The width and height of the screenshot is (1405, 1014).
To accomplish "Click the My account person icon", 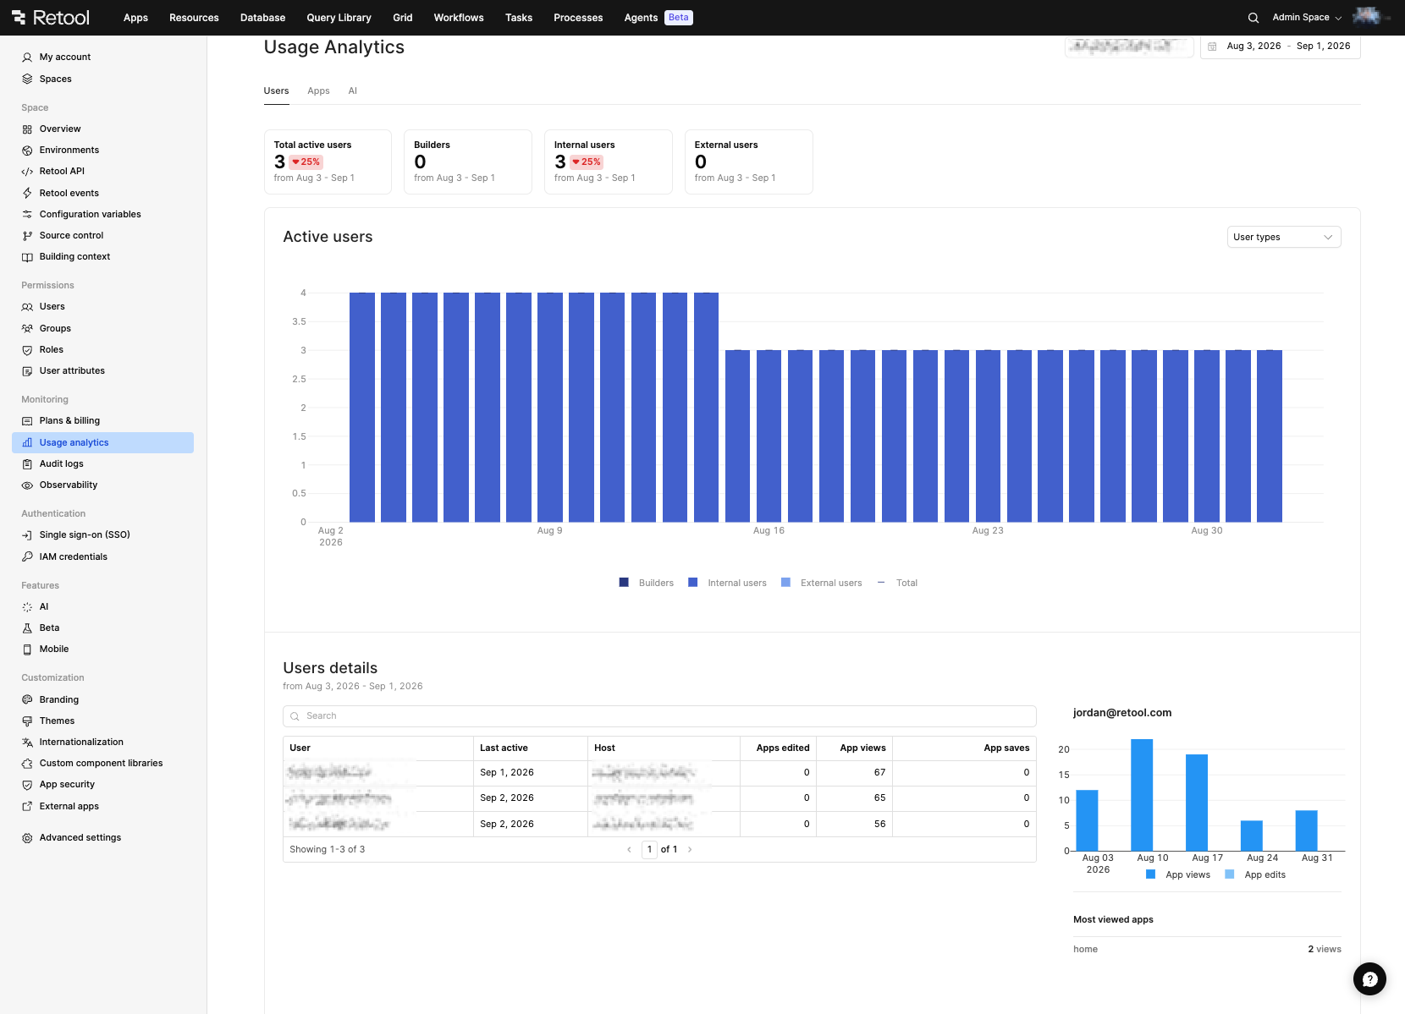I will 27,58.
